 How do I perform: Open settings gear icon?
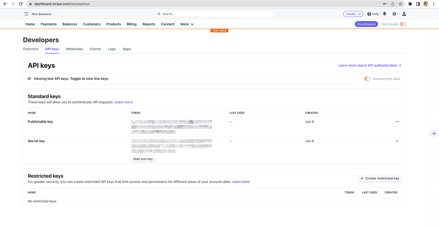pos(394,14)
